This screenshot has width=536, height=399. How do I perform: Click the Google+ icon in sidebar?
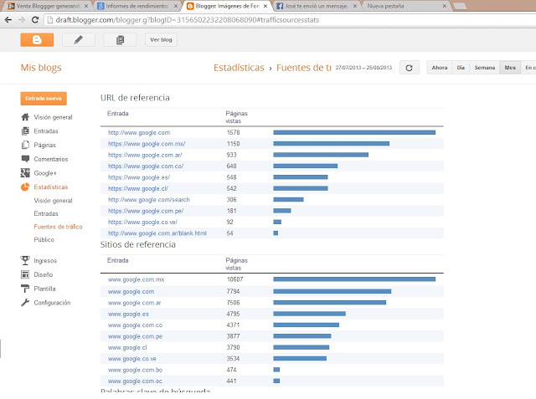point(25,173)
